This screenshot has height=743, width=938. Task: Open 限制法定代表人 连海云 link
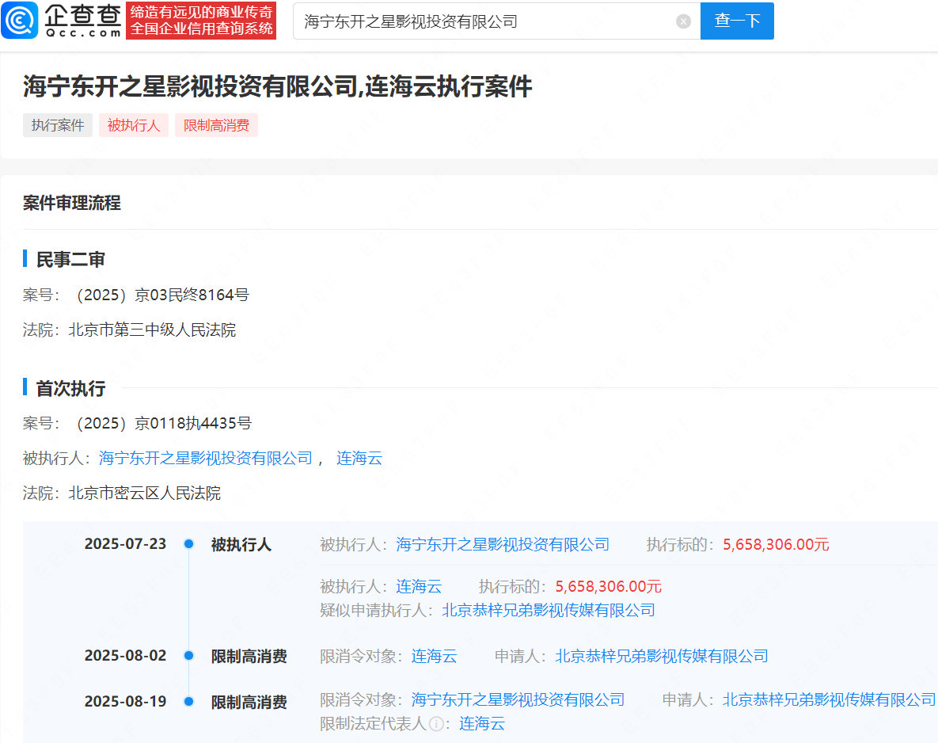[482, 724]
